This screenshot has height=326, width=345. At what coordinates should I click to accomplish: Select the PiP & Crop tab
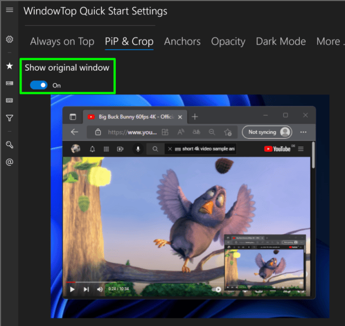(129, 42)
